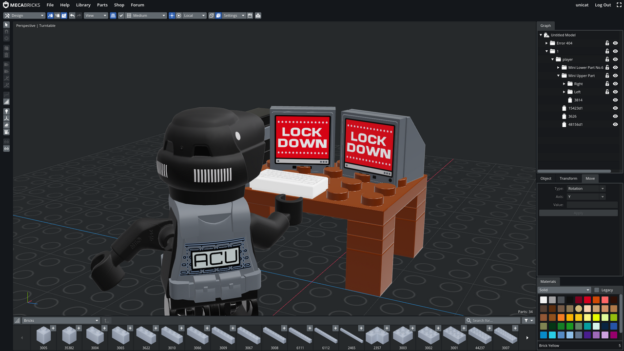Open the unicat user profile link
Screen dimensions: 624x351
point(582,5)
